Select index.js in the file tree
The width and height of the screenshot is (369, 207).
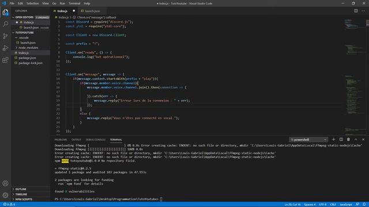[x=31, y=53]
